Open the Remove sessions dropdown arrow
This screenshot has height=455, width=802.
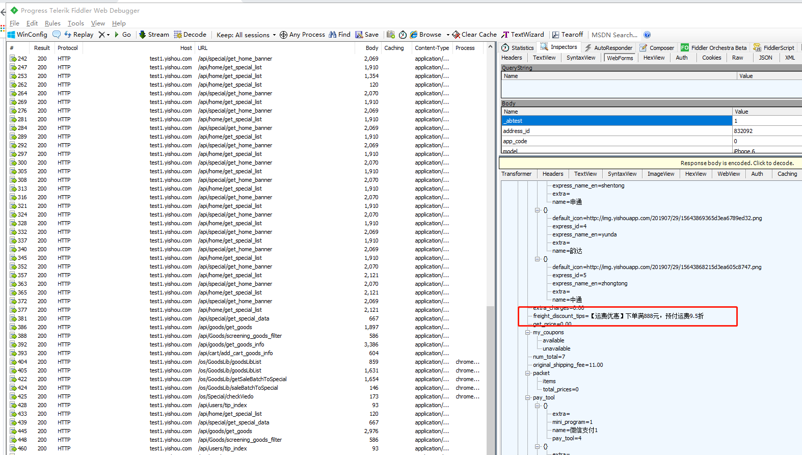tap(109, 35)
